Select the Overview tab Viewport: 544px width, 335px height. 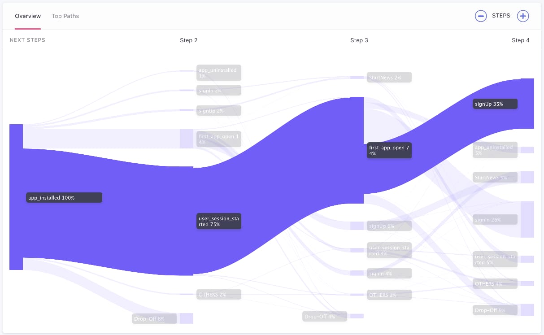pyautogui.click(x=28, y=16)
